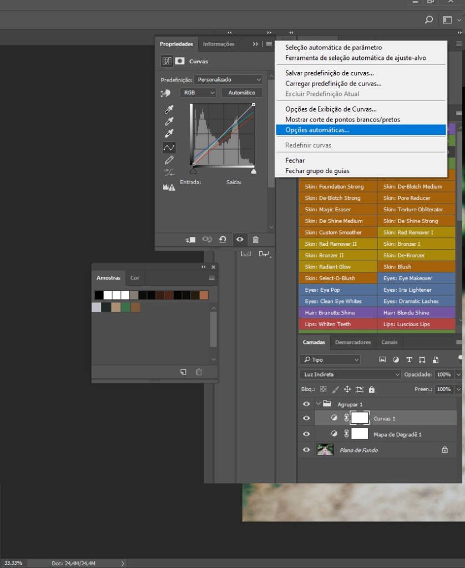This screenshot has height=568, width=465.
Task: Click the reset adjustment arrow icon in Properties
Action: (223, 240)
